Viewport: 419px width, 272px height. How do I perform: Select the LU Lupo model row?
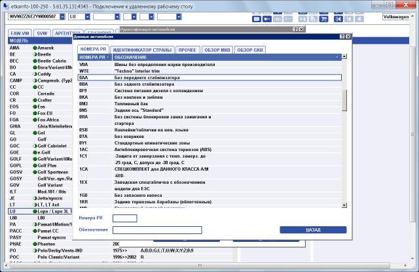pyautogui.click(x=41, y=211)
